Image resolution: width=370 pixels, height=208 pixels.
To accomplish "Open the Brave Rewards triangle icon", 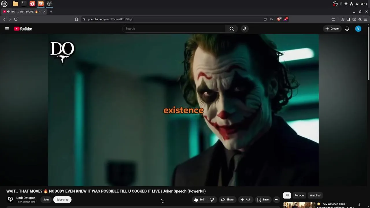I will (x=286, y=19).
